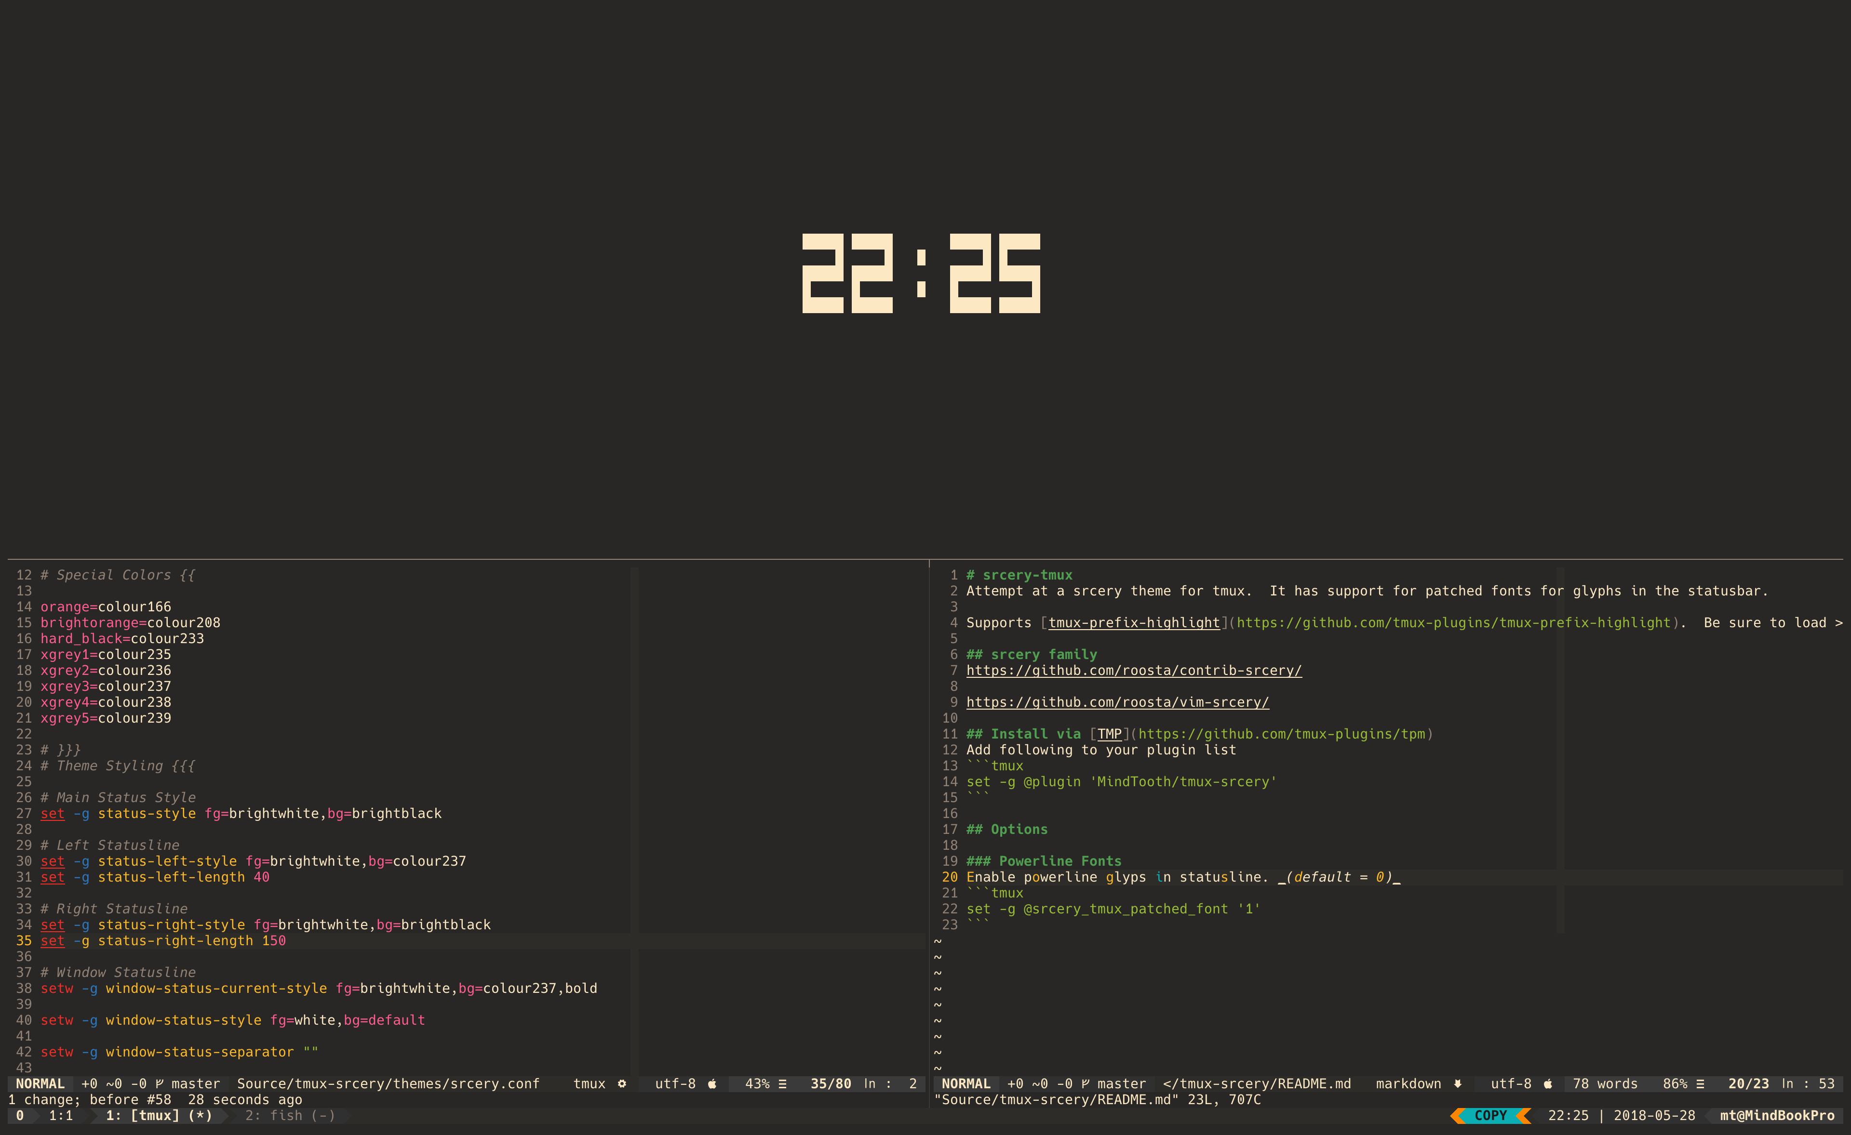
Task: Click the Theme Styling fold marker comment
Action: point(118,765)
